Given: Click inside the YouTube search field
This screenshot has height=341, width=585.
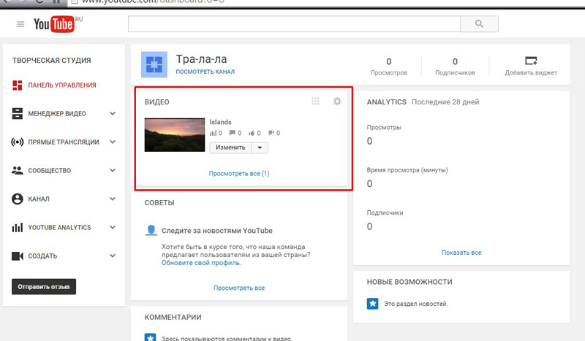Looking at the screenshot, I should tap(294, 24).
